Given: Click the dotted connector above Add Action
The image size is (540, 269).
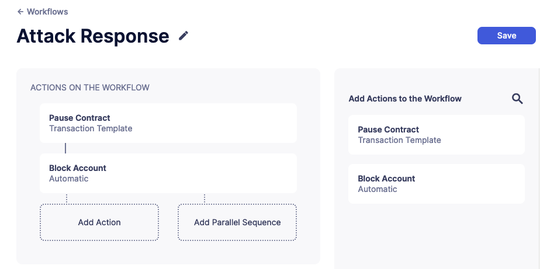Looking at the screenshot, I should point(67,198).
